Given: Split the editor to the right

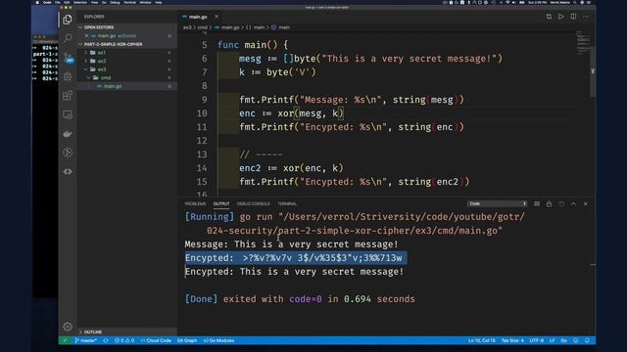Looking at the screenshot, I should [x=573, y=17].
